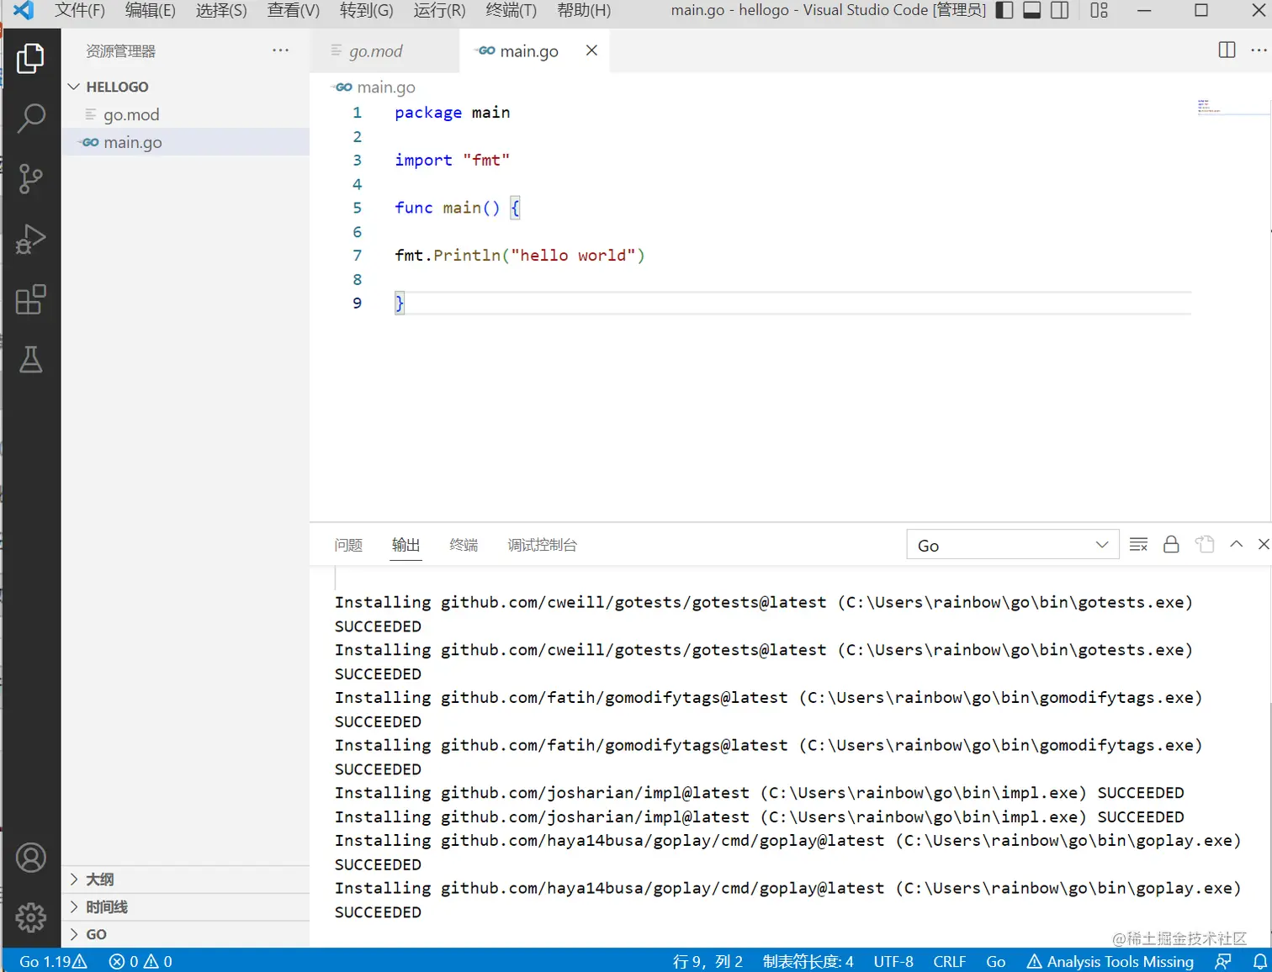The height and width of the screenshot is (972, 1272).
Task: Open the 查看(V) menu
Action: [294, 10]
